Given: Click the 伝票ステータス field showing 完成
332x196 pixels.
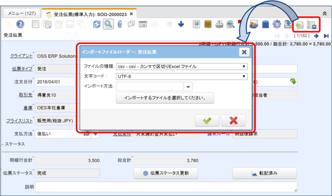Looking at the screenshot, I should point(67,173).
